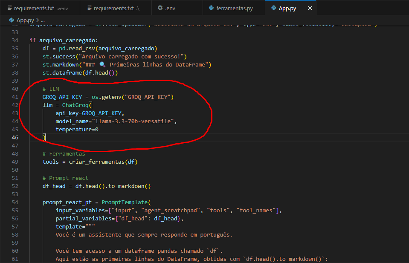The image size is (409, 263).
Task: Click 'Você tem acesso a um dataframe' line
Action: [x=139, y=251]
